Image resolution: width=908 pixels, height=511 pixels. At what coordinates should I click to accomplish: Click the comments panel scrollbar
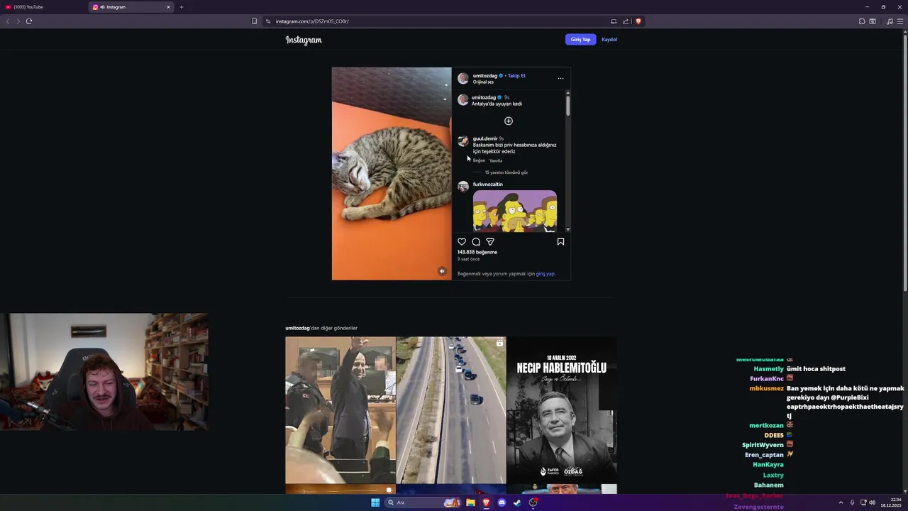pyautogui.click(x=567, y=105)
